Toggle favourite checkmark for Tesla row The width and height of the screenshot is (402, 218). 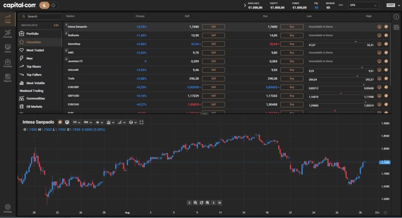[386, 79]
